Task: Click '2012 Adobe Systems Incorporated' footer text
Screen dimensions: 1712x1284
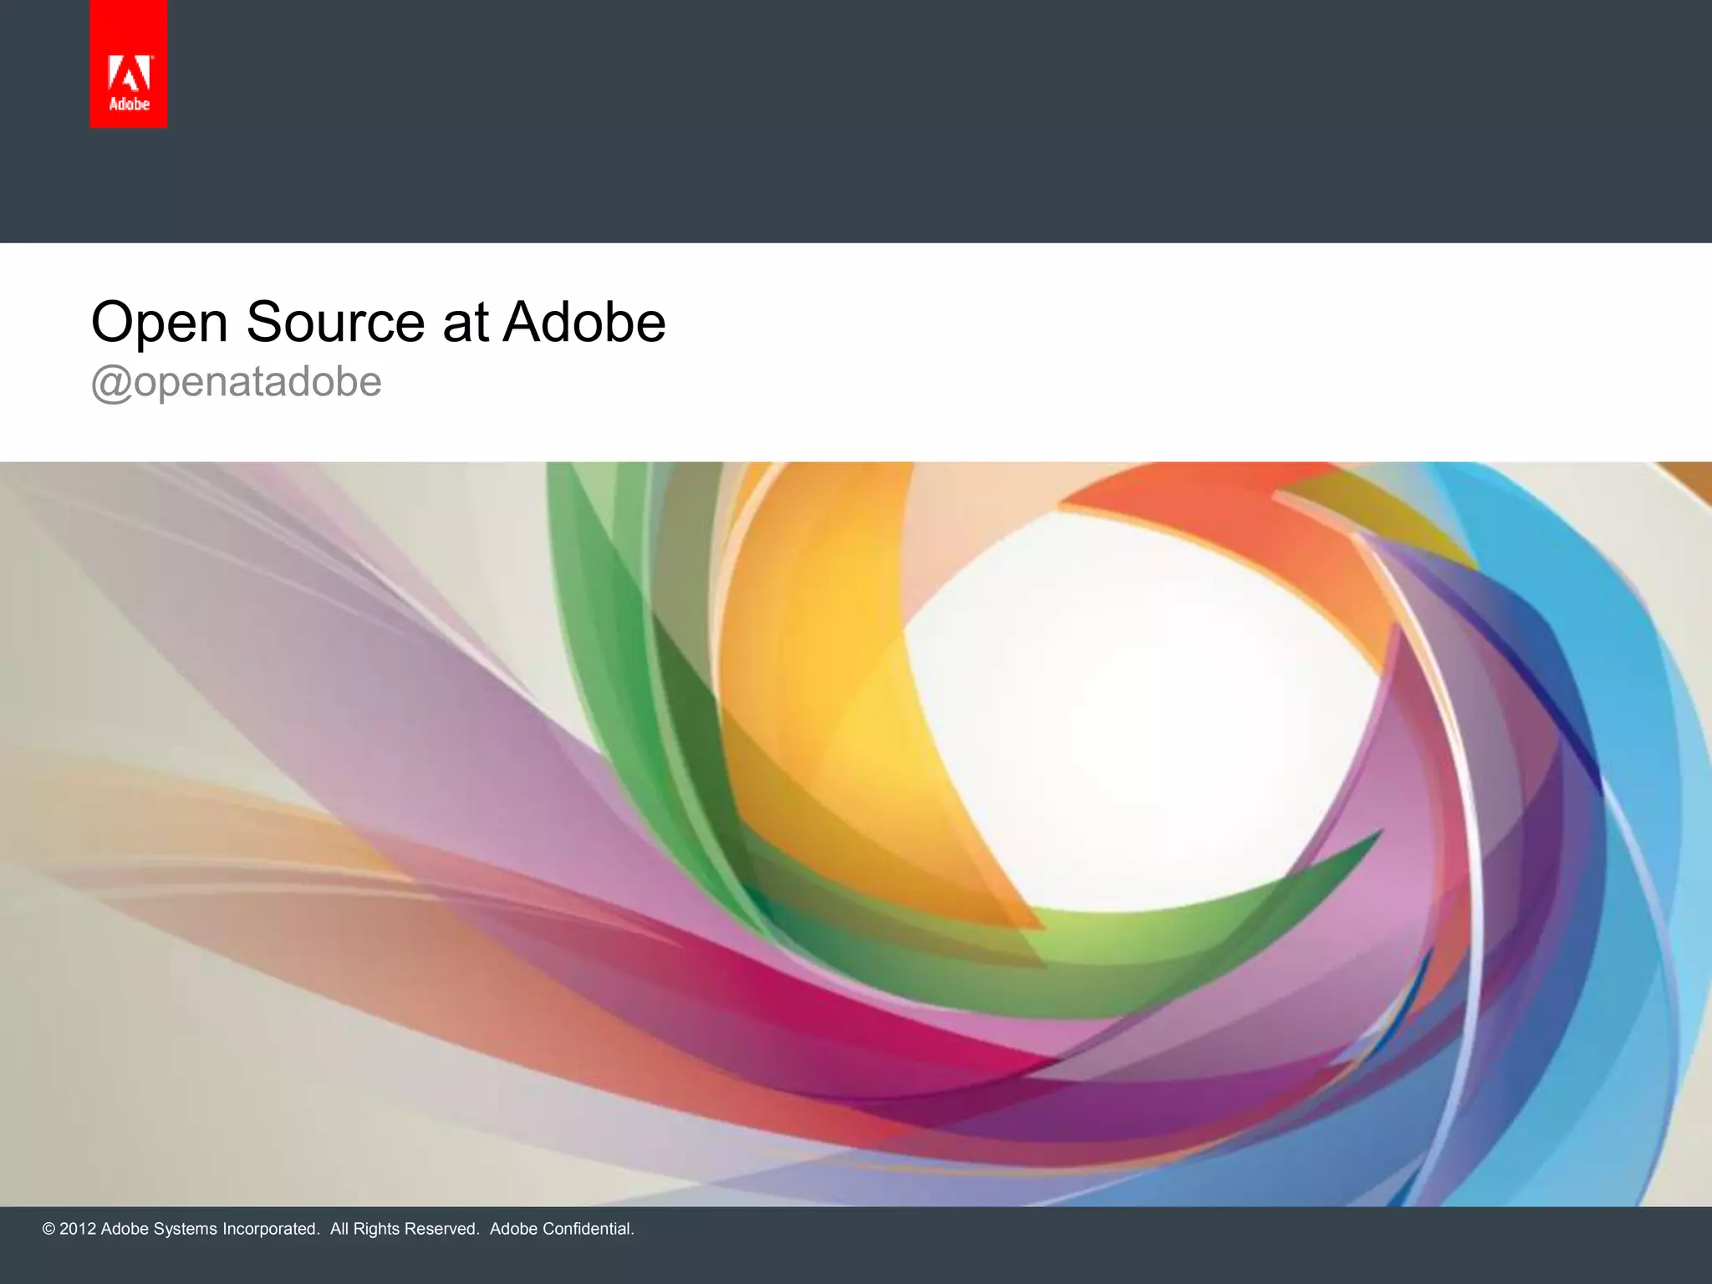Action: click(189, 1229)
